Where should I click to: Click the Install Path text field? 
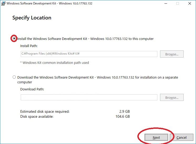point(89,54)
